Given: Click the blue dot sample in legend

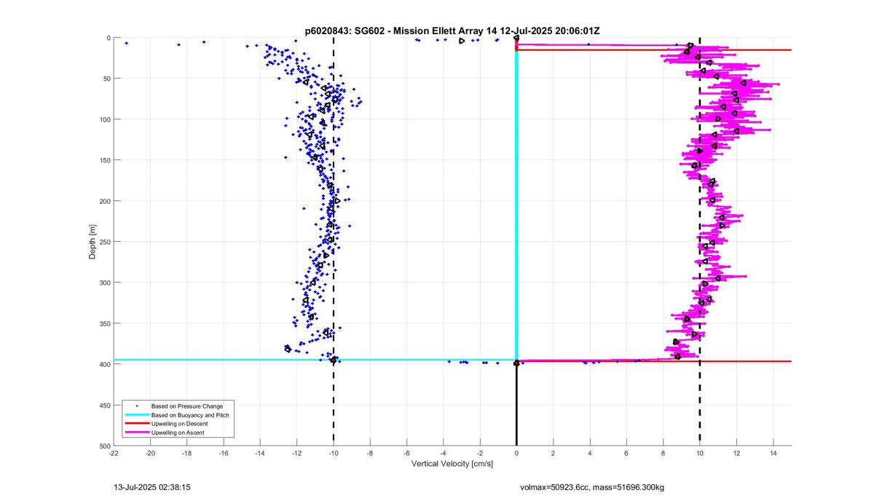Looking at the screenshot, I should coord(135,406).
